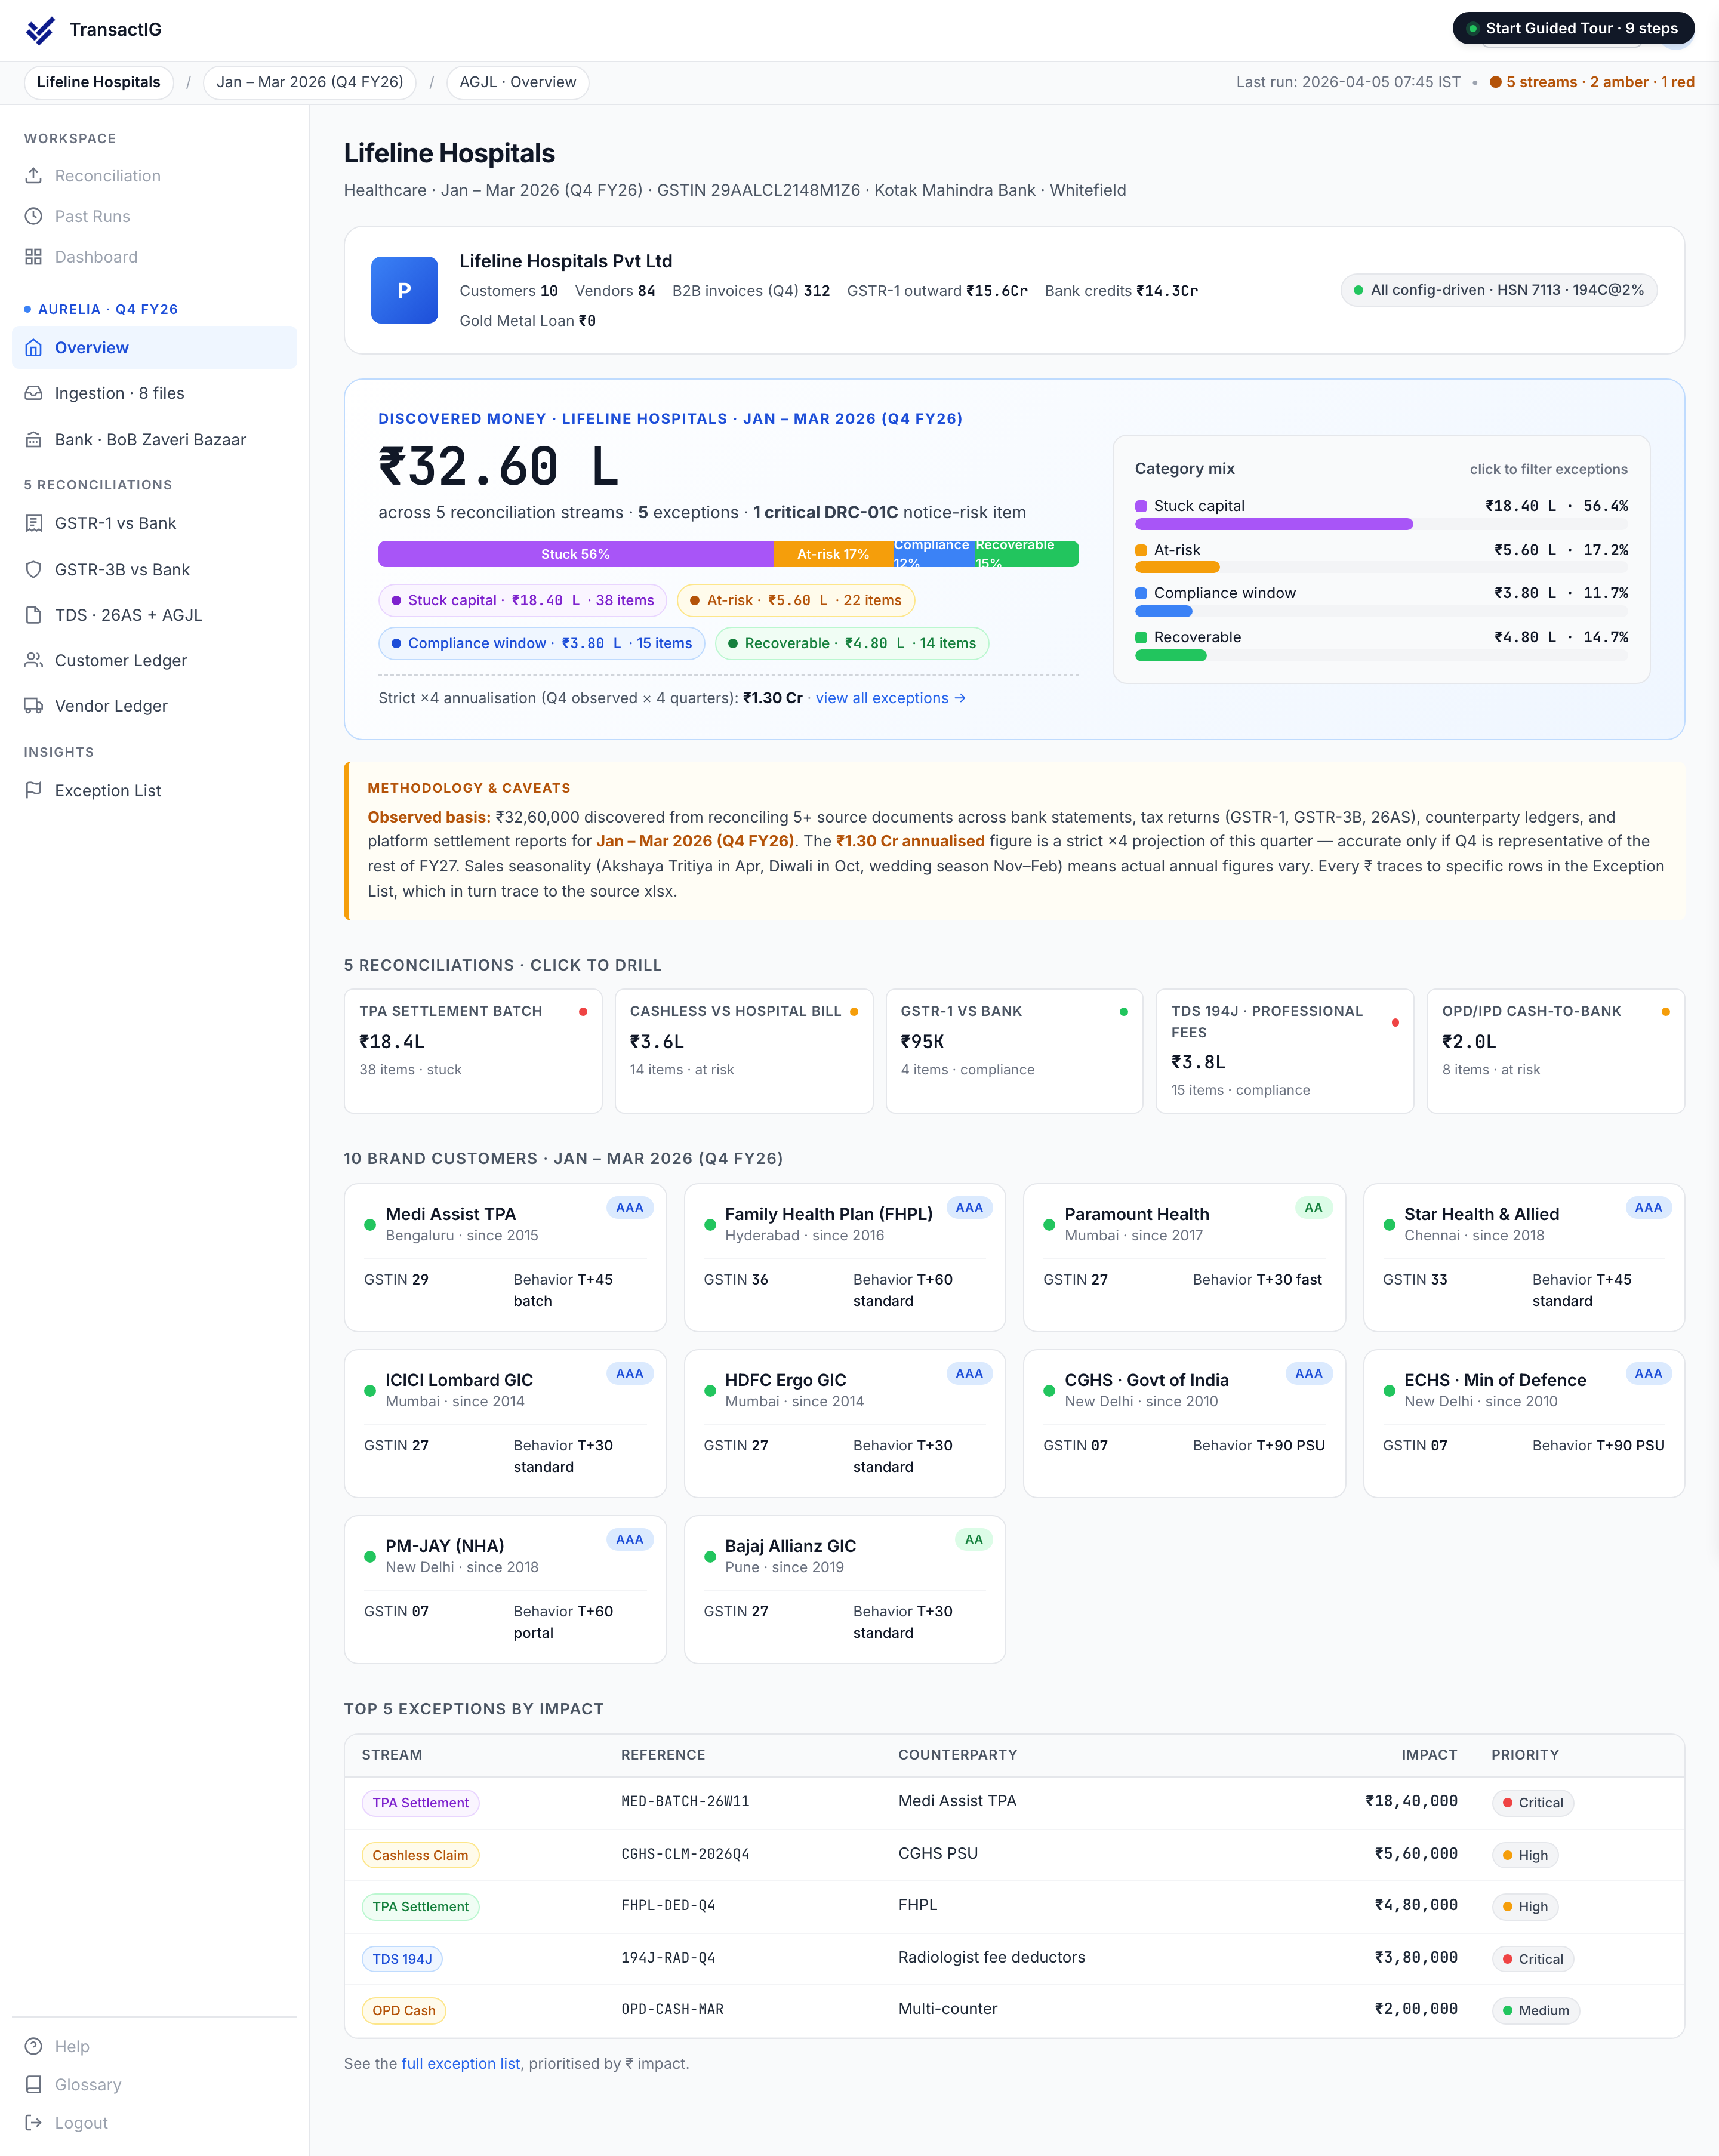Click the Help question mark icon

[33, 2046]
